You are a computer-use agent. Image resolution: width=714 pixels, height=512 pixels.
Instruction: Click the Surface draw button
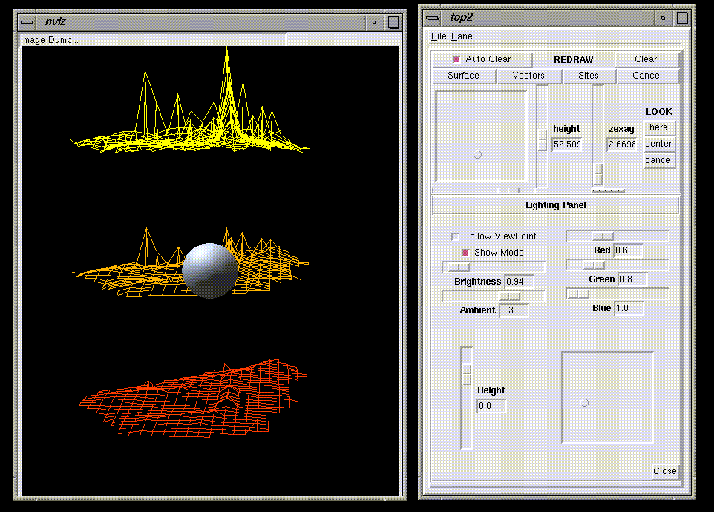click(x=463, y=76)
